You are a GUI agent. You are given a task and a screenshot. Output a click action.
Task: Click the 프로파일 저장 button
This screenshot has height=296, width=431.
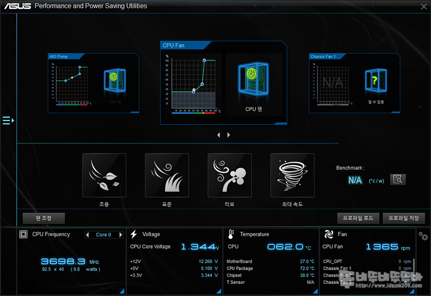tap(404, 218)
